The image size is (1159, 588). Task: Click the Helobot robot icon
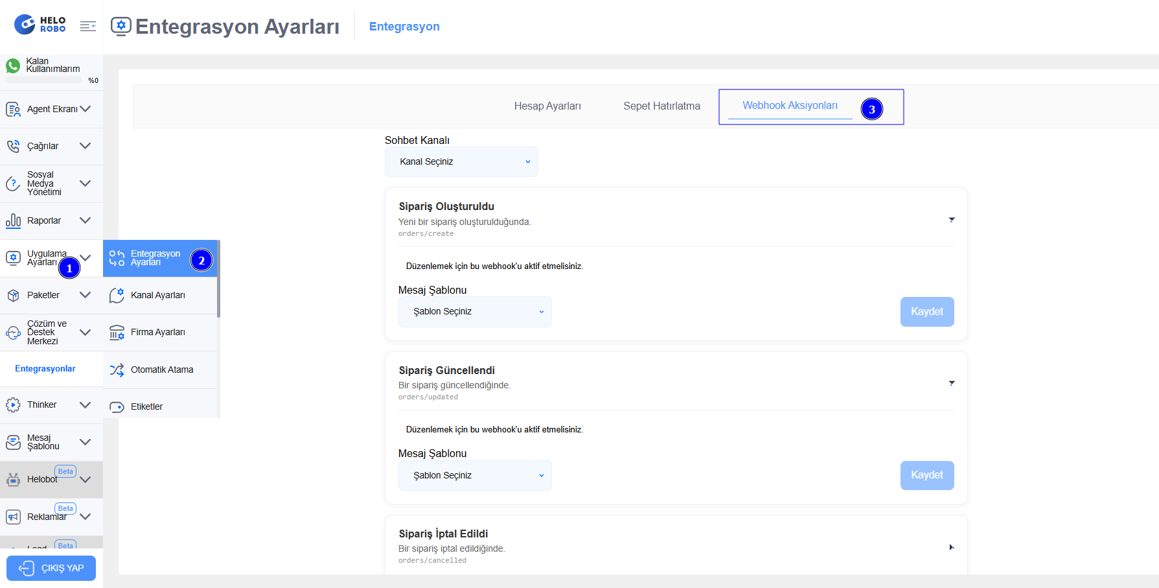[13, 480]
